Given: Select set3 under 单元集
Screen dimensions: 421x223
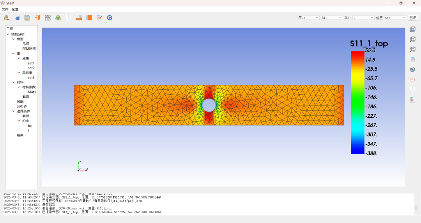Looking at the screenshot, I should tap(31, 78).
